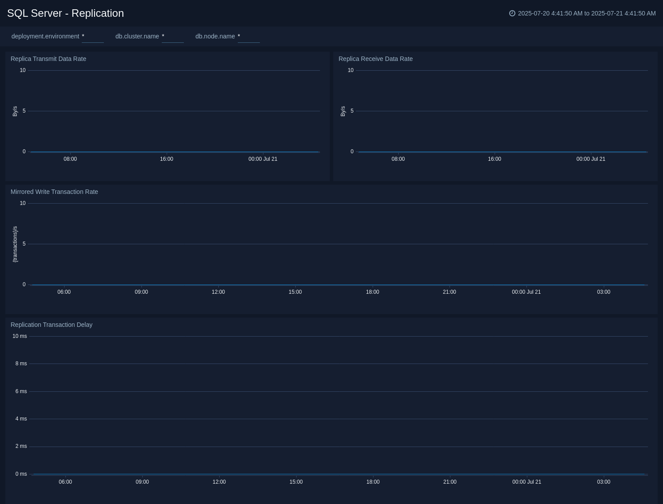Screen dimensions: 663x504
Task: Click the 8 ms axis label
Action: tap(21, 364)
